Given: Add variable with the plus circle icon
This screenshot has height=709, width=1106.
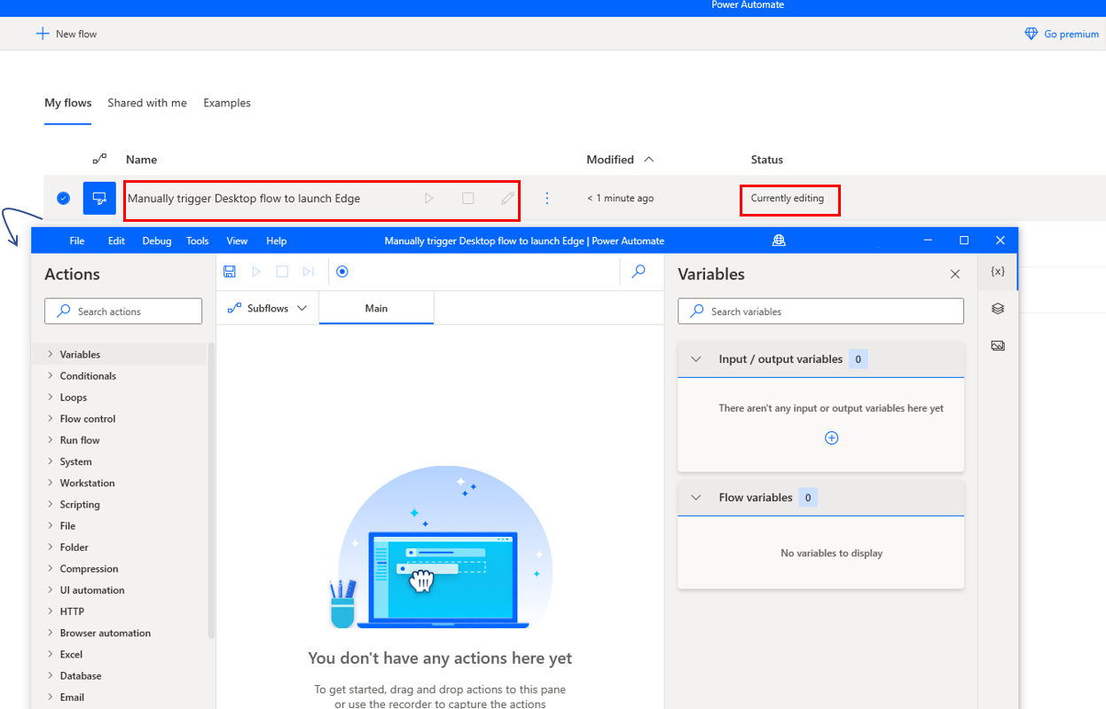Looking at the screenshot, I should [x=831, y=438].
